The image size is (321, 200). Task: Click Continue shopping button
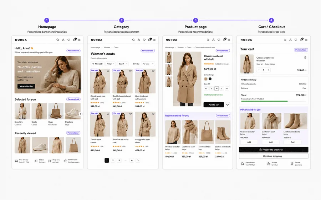[x=274, y=156]
